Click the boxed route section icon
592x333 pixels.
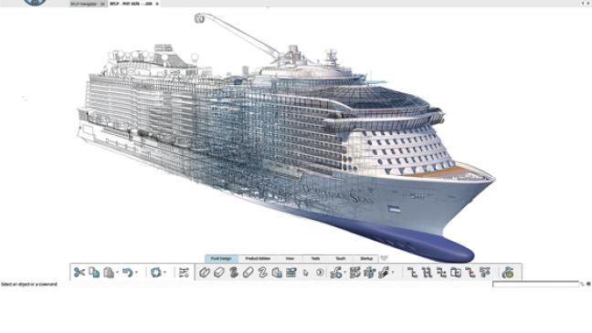tap(456, 272)
